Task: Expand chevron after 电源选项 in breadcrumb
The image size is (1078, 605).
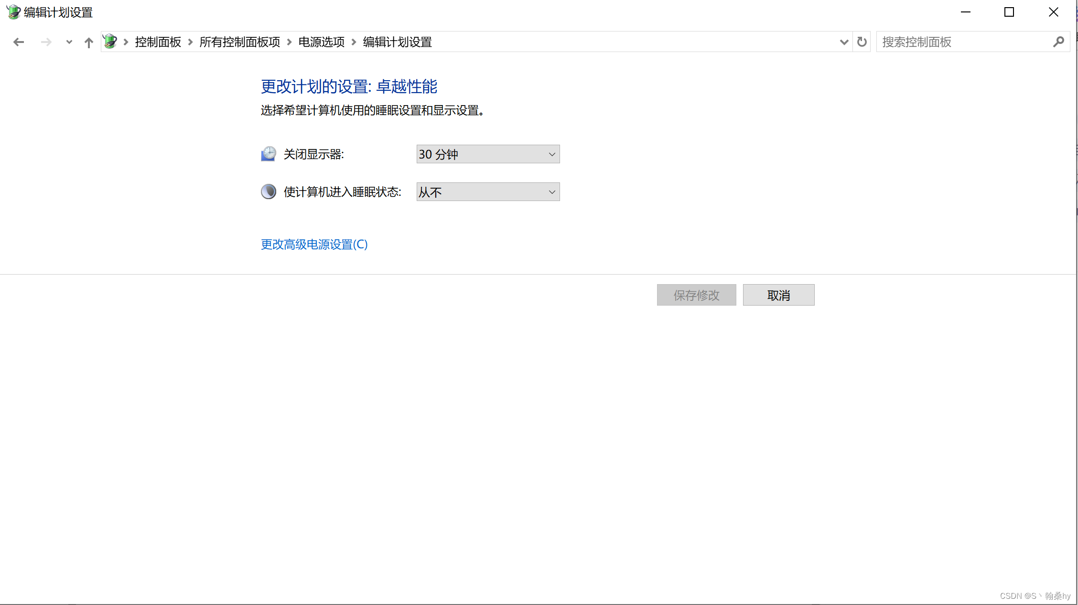Action: tap(354, 42)
